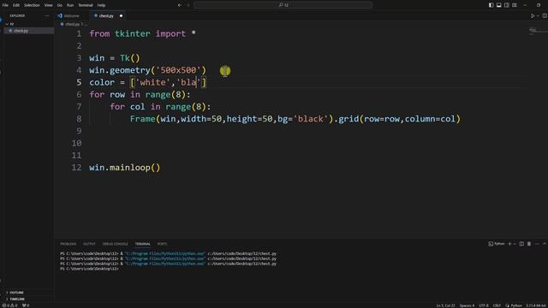Switch to the Ports panel tab
Screen dimensions: 548x308
[x=162, y=244]
